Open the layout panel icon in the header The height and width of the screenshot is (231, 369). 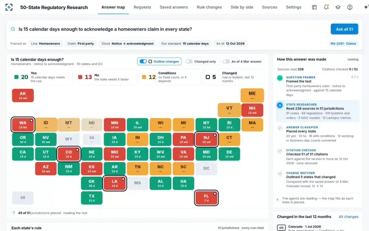point(314,7)
